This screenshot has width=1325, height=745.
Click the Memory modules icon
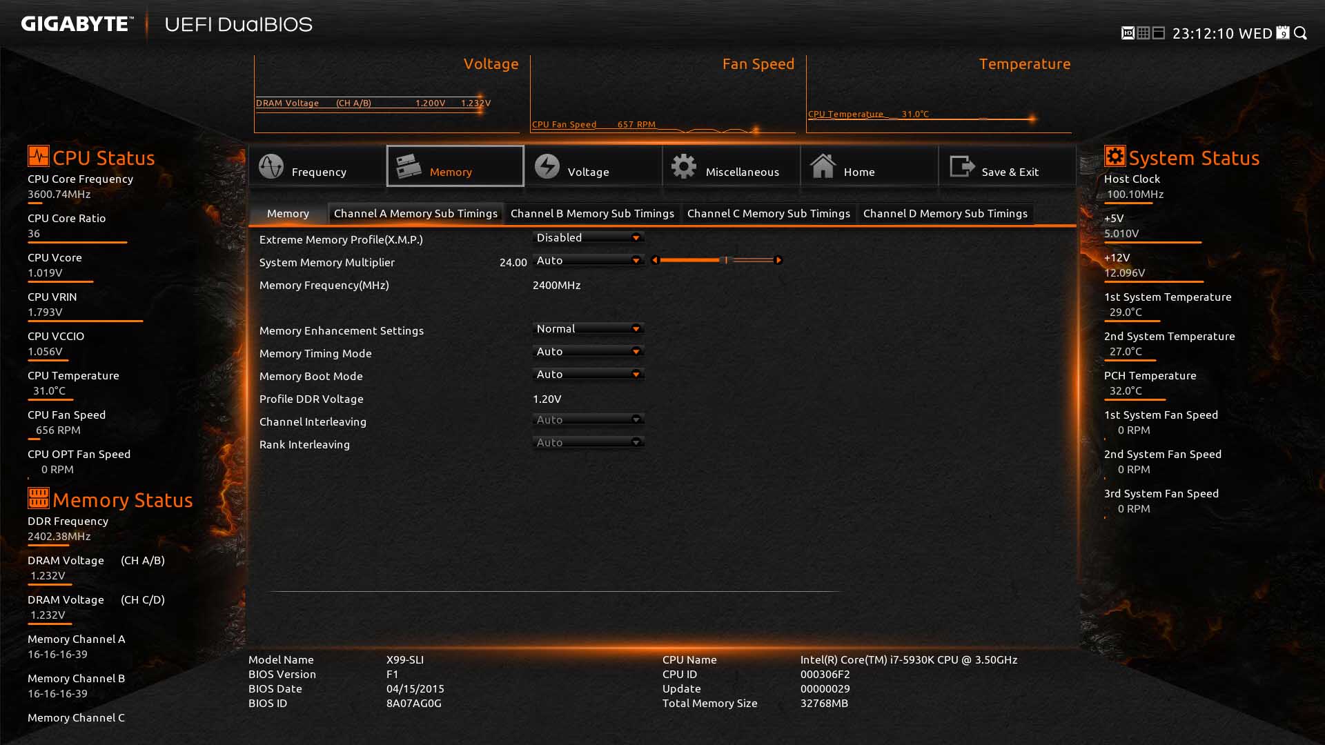(x=409, y=166)
